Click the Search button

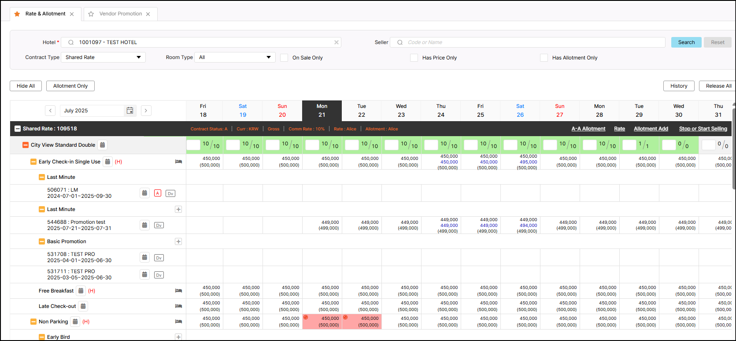tap(686, 42)
